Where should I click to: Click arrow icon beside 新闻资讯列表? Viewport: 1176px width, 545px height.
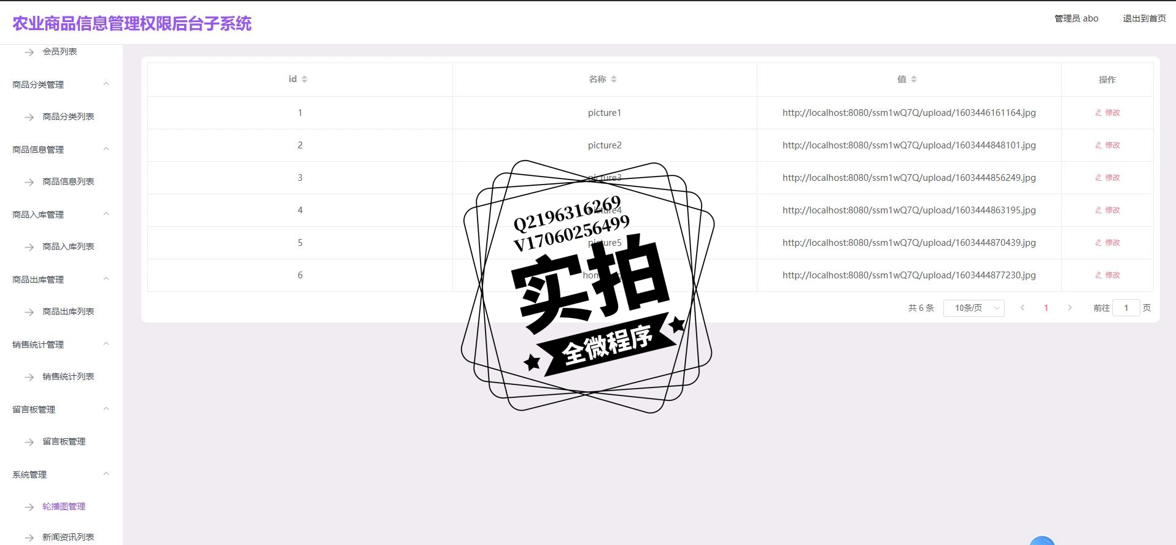point(29,538)
